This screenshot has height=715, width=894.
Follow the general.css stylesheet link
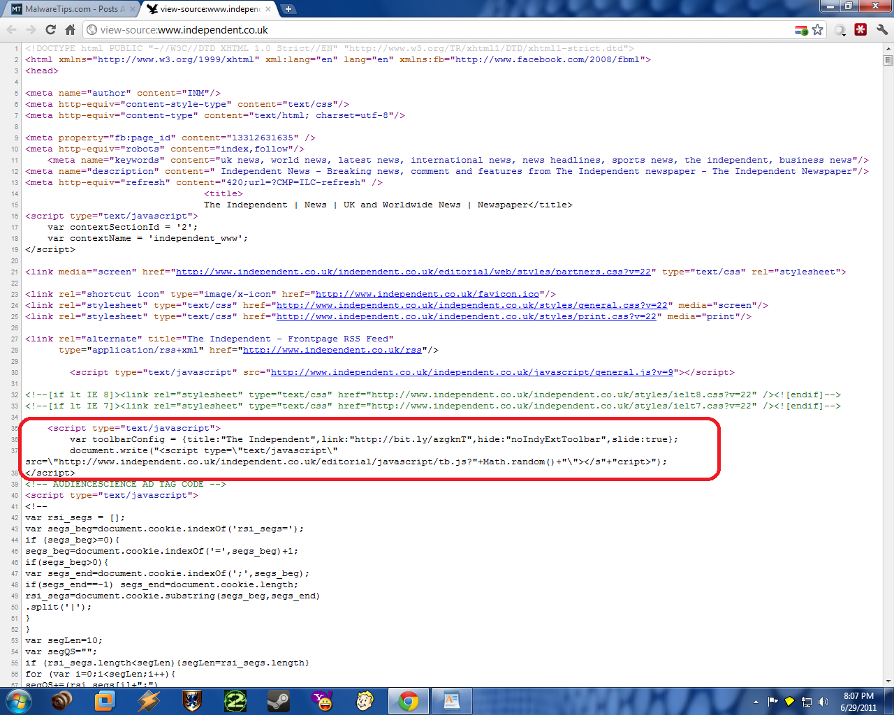(x=472, y=305)
